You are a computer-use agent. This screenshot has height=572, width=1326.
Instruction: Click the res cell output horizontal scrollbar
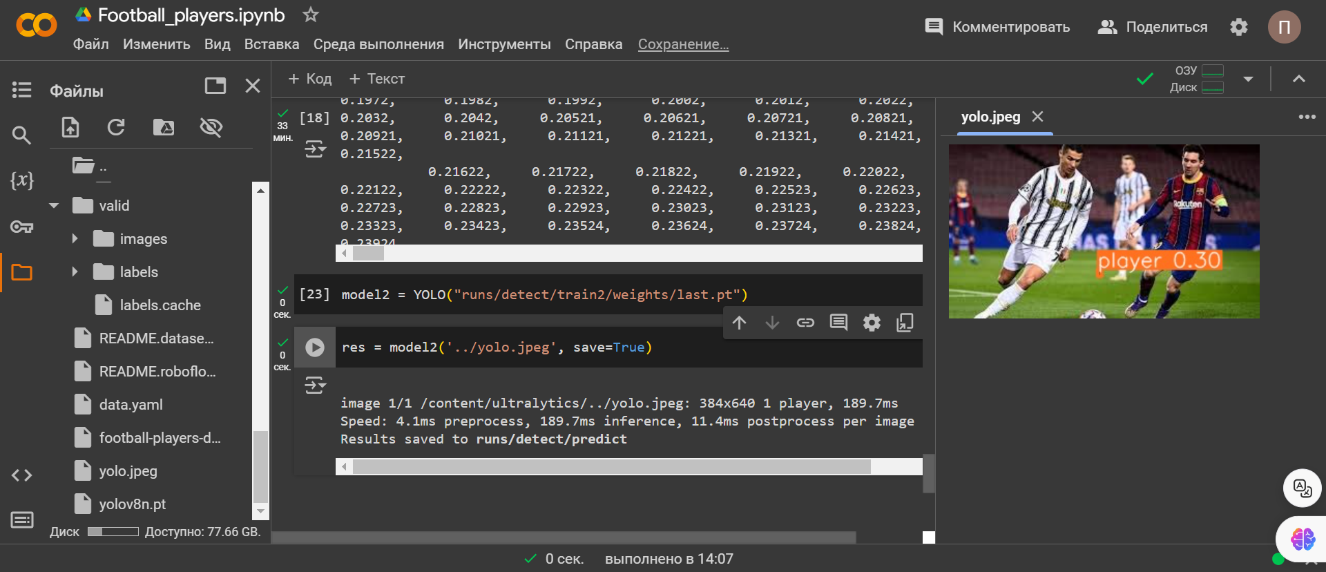pos(629,467)
